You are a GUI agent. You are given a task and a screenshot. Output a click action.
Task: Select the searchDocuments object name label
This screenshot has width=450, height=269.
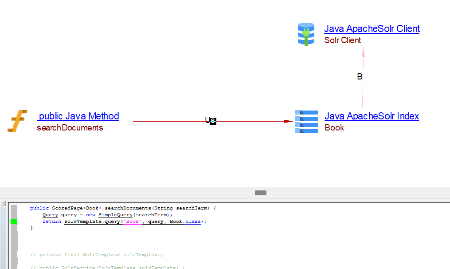pos(70,128)
